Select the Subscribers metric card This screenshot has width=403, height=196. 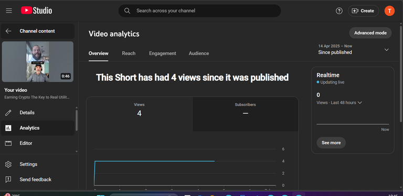(245, 114)
